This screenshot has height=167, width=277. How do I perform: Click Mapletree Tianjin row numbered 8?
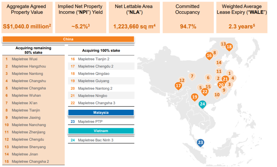pos(33,110)
